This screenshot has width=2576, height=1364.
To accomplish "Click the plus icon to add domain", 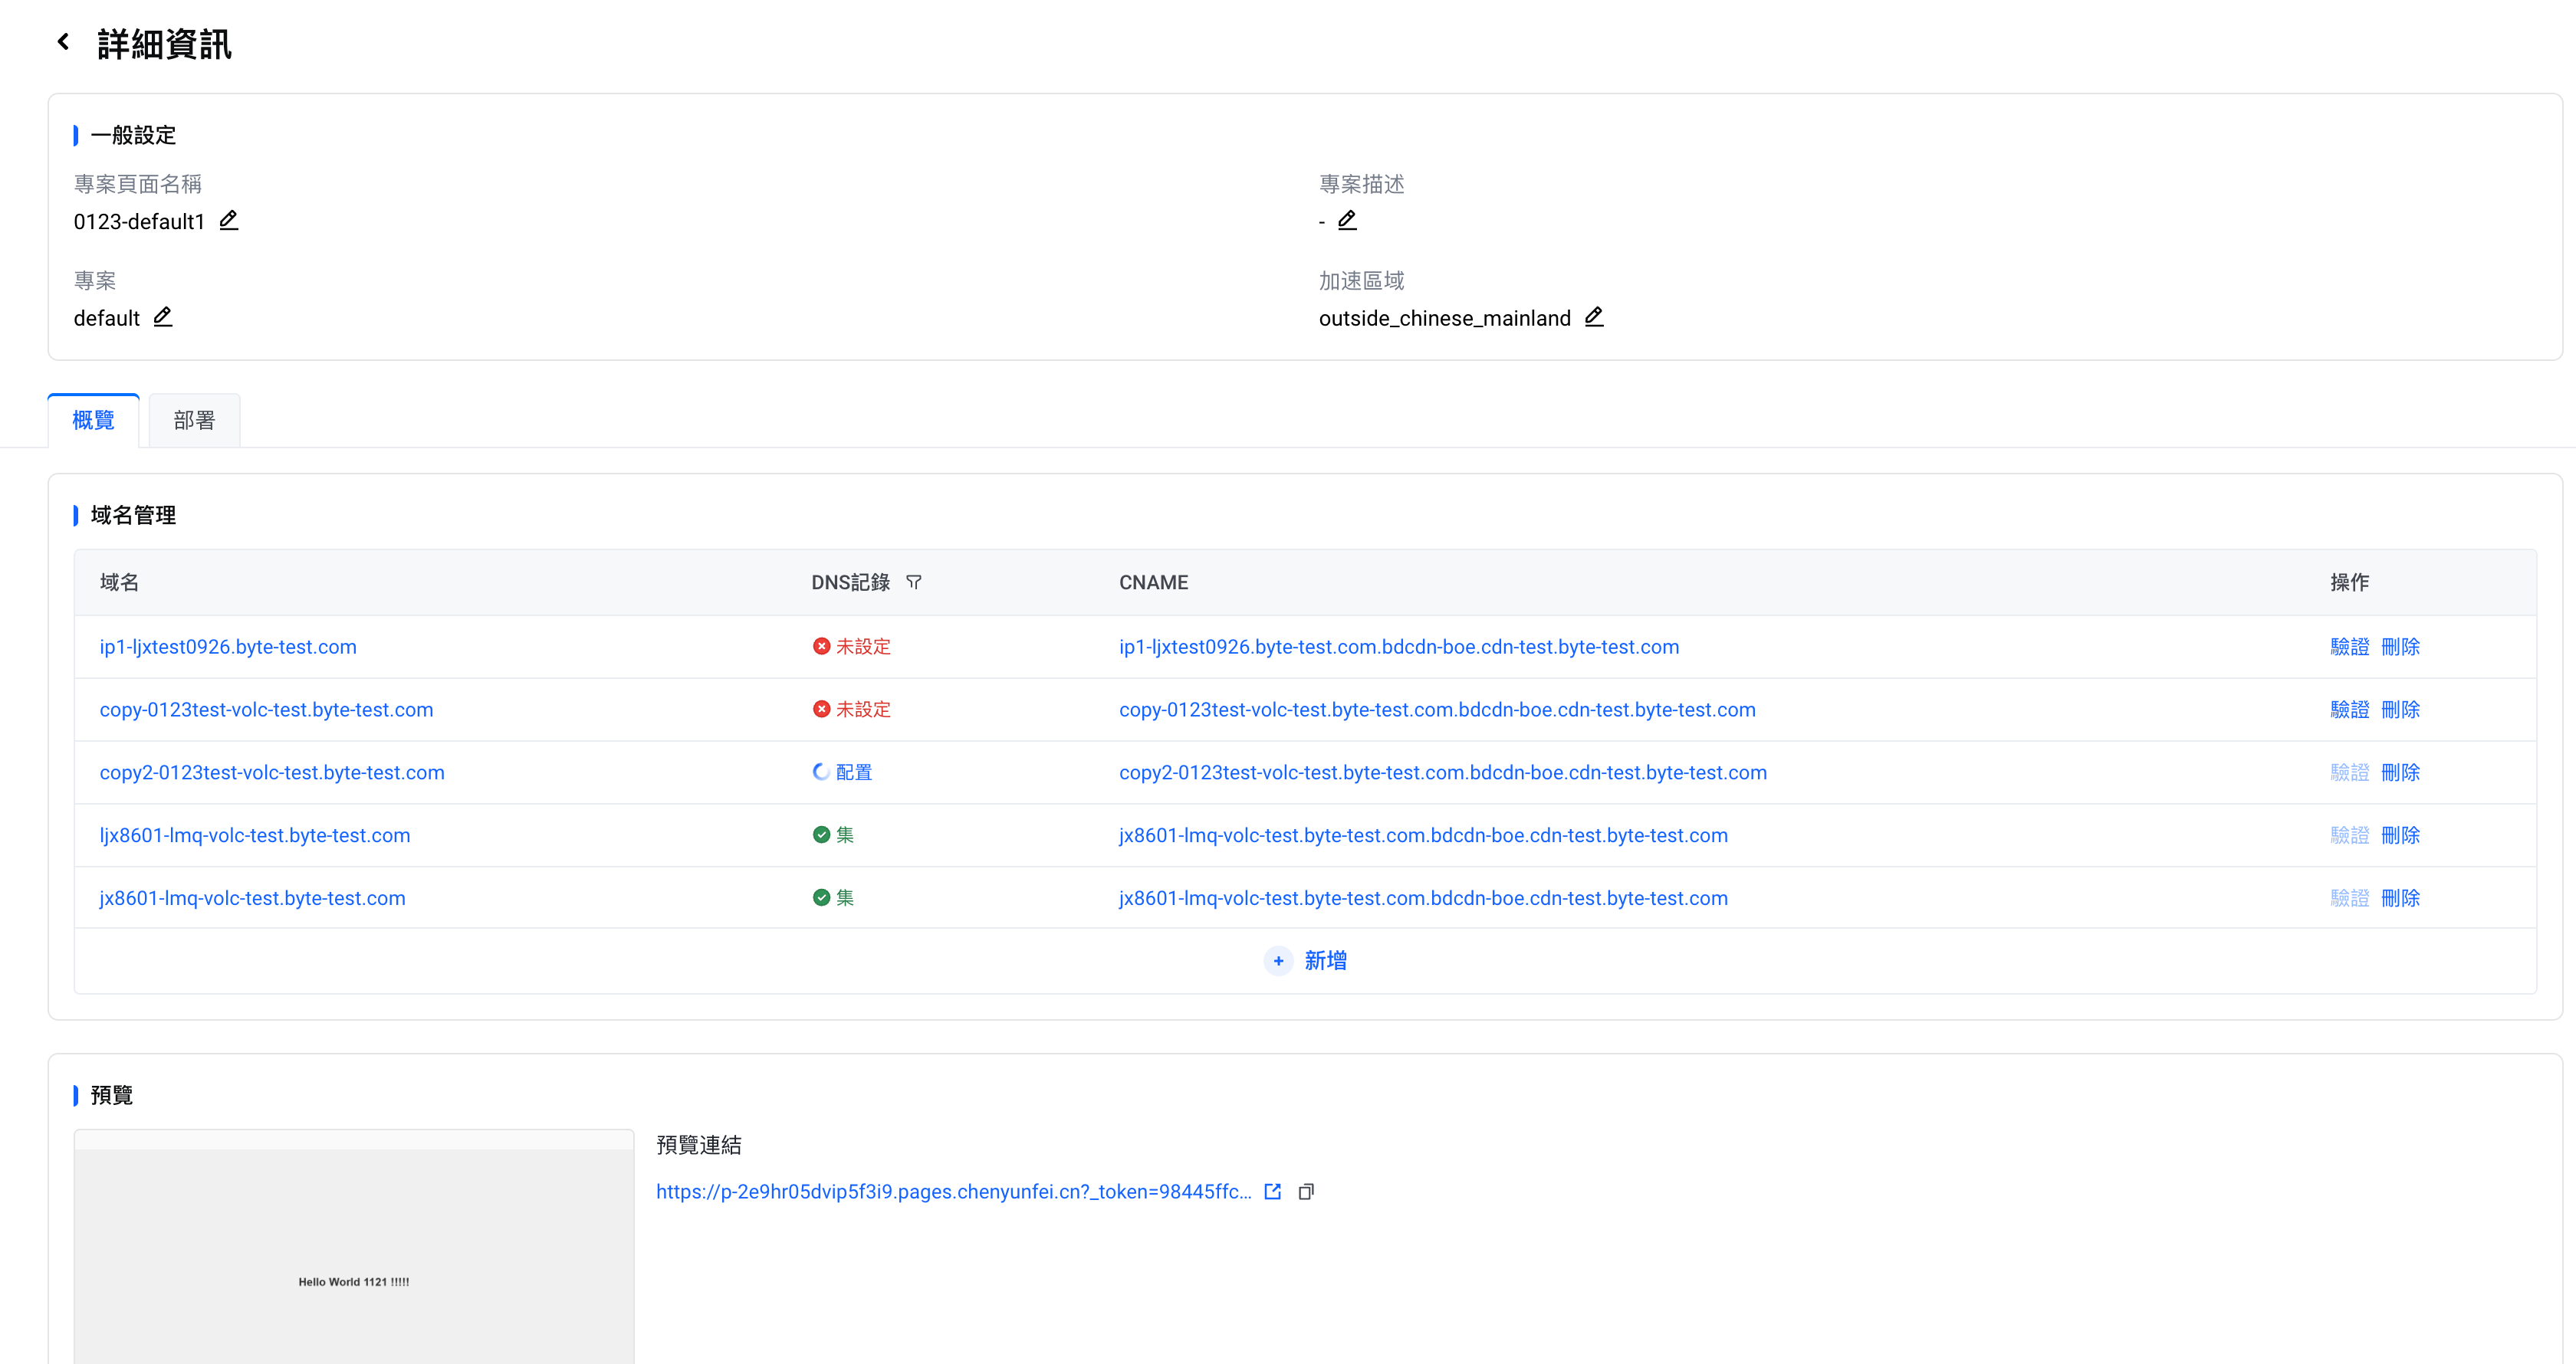I will (x=1278, y=960).
